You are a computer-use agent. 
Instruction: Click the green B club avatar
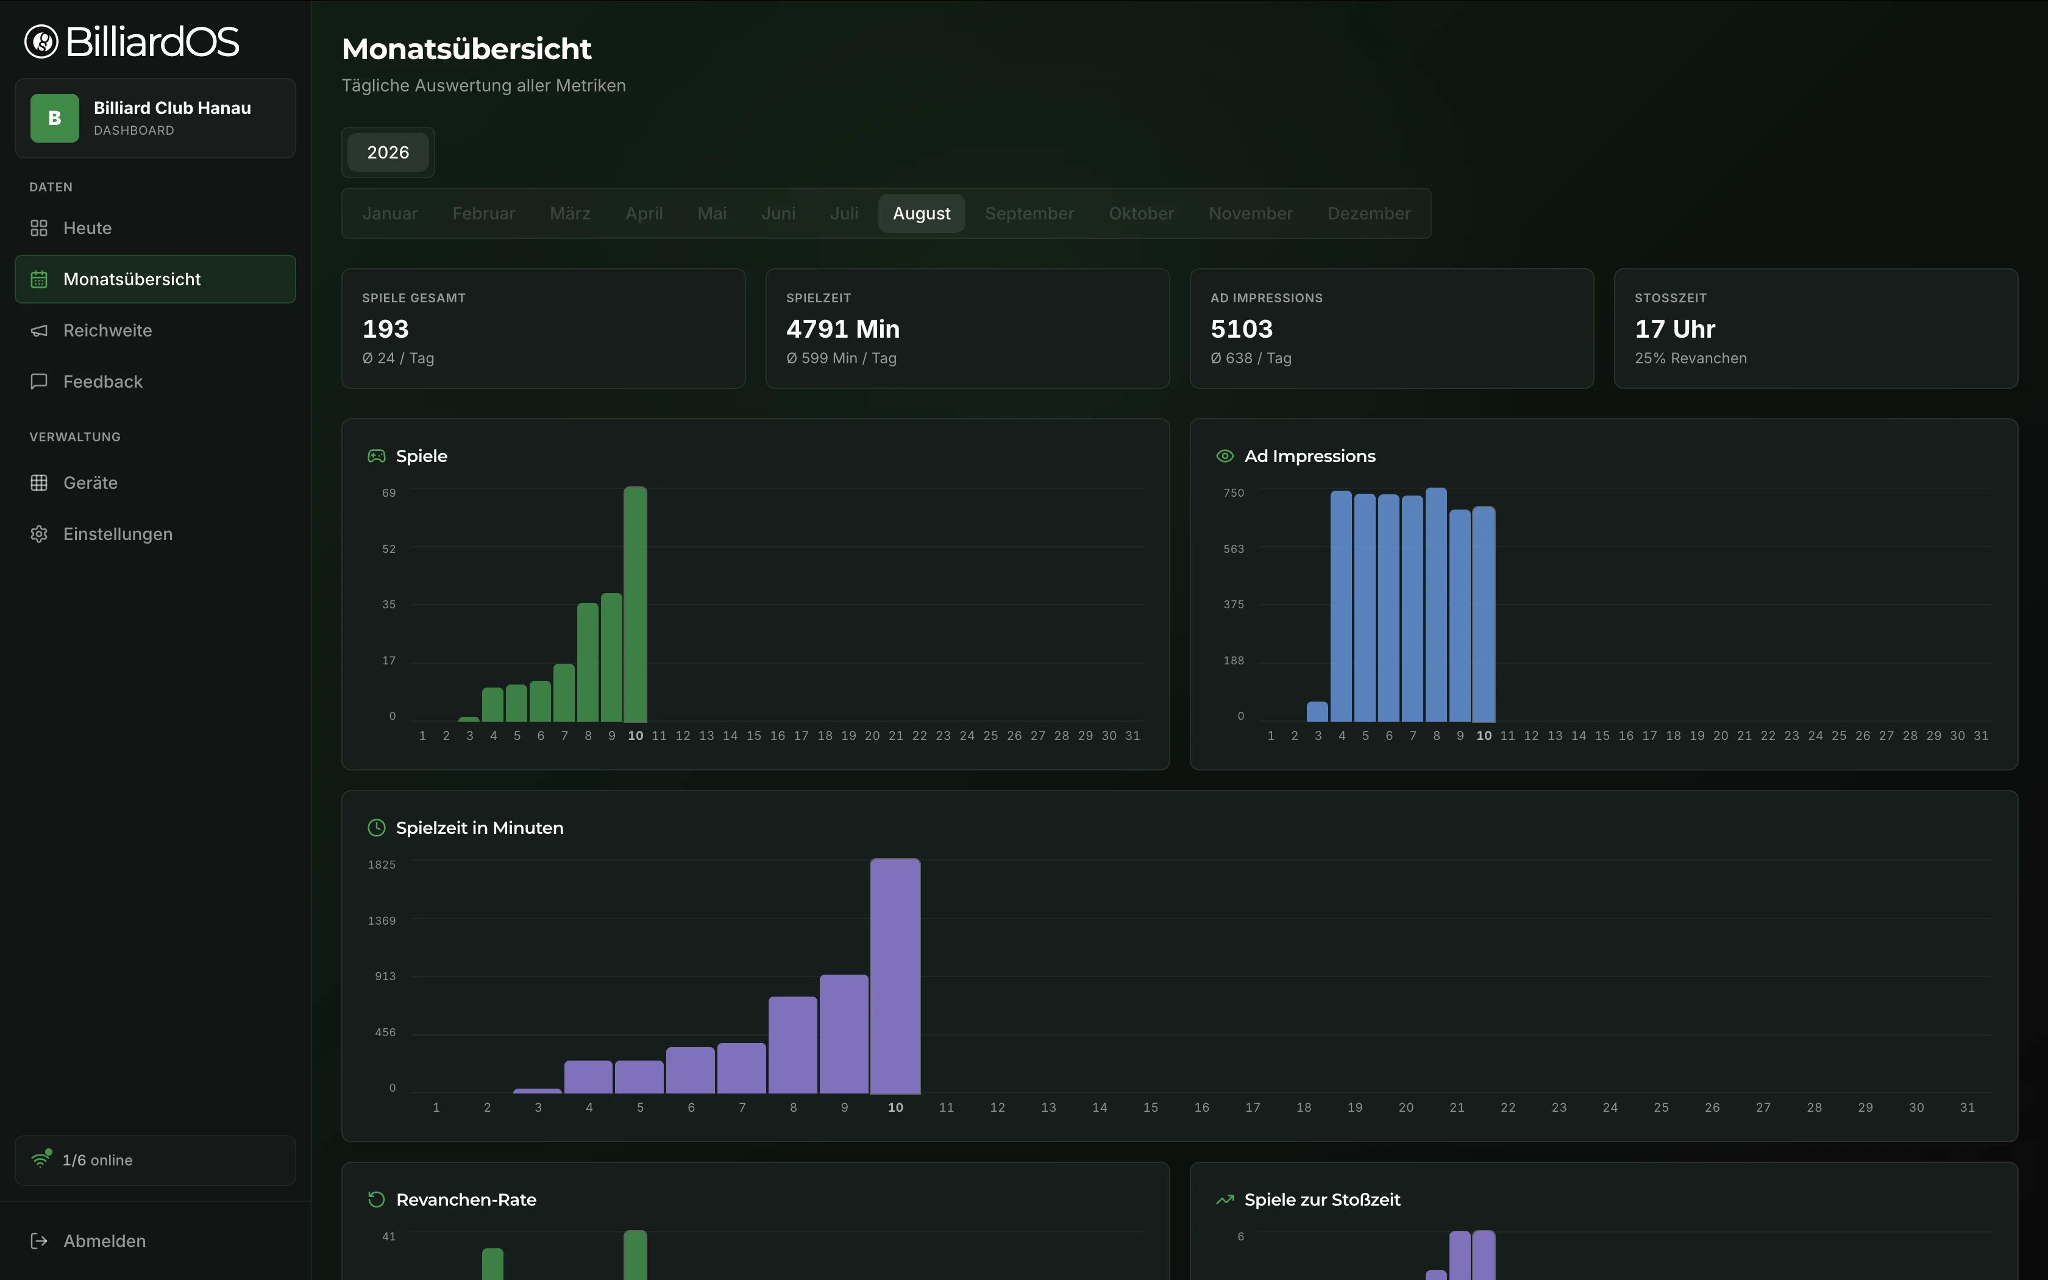[55, 118]
